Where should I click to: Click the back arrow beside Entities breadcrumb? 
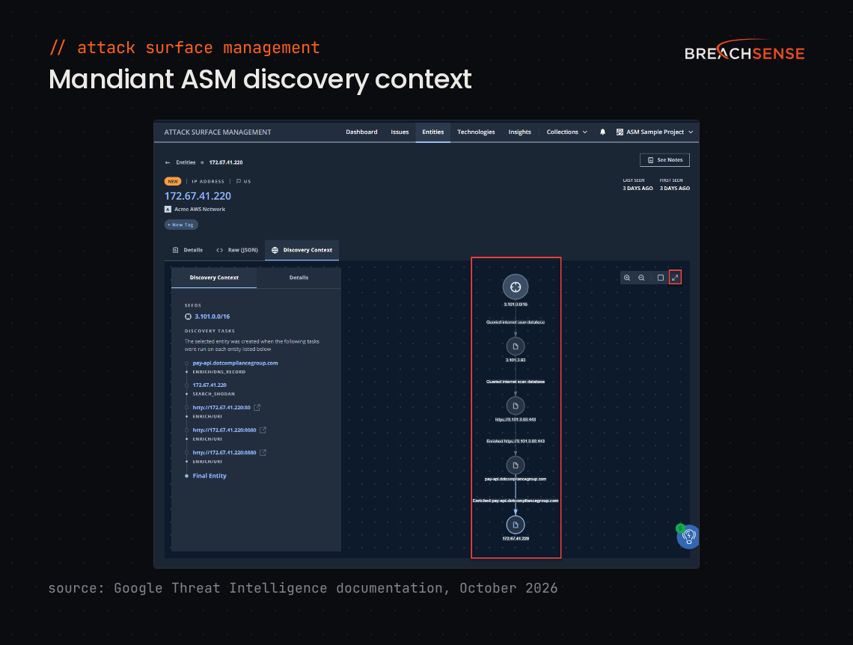[168, 162]
